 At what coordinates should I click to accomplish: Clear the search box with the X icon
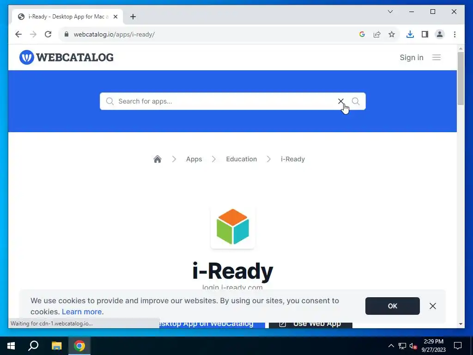coord(340,101)
